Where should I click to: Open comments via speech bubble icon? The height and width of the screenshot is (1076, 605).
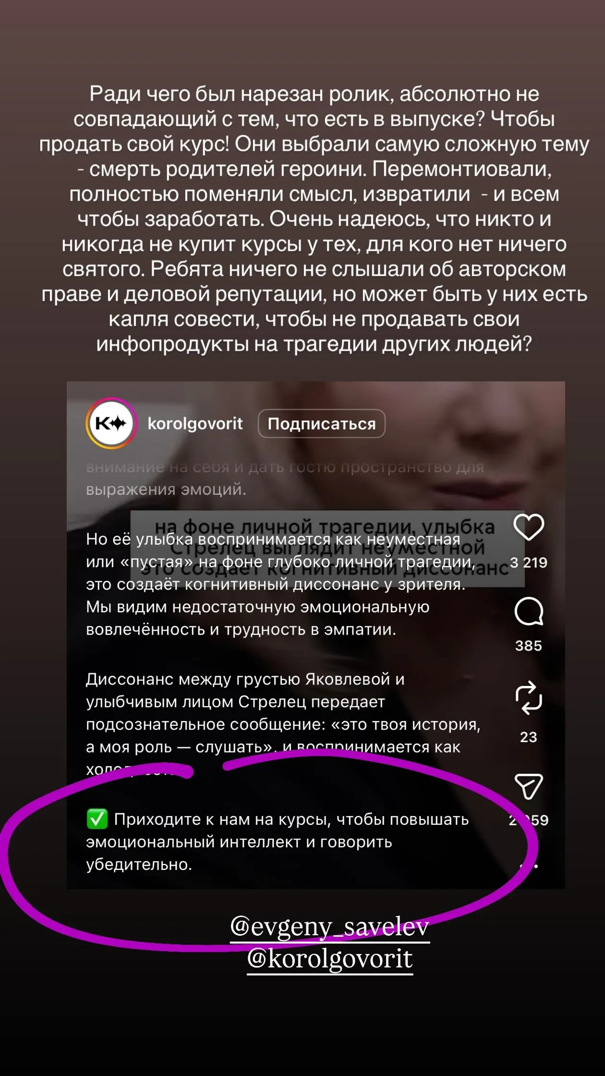(x=528, y=611)
